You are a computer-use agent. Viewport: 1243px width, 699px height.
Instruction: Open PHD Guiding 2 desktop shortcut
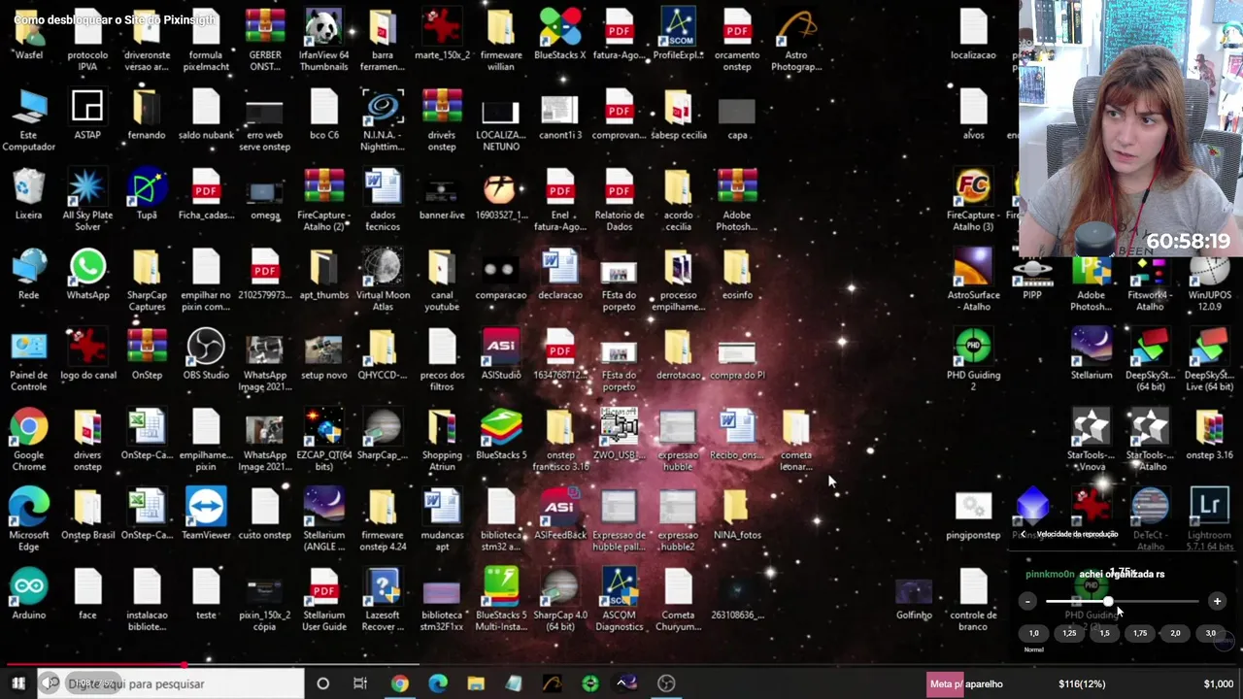tap(973, 360)
